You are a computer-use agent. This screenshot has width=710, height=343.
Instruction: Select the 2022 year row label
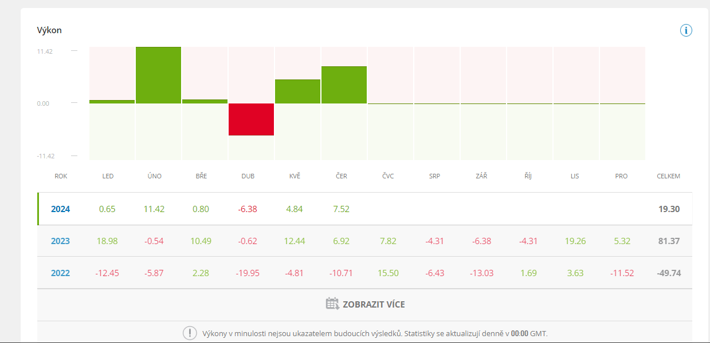click(60, 273)
